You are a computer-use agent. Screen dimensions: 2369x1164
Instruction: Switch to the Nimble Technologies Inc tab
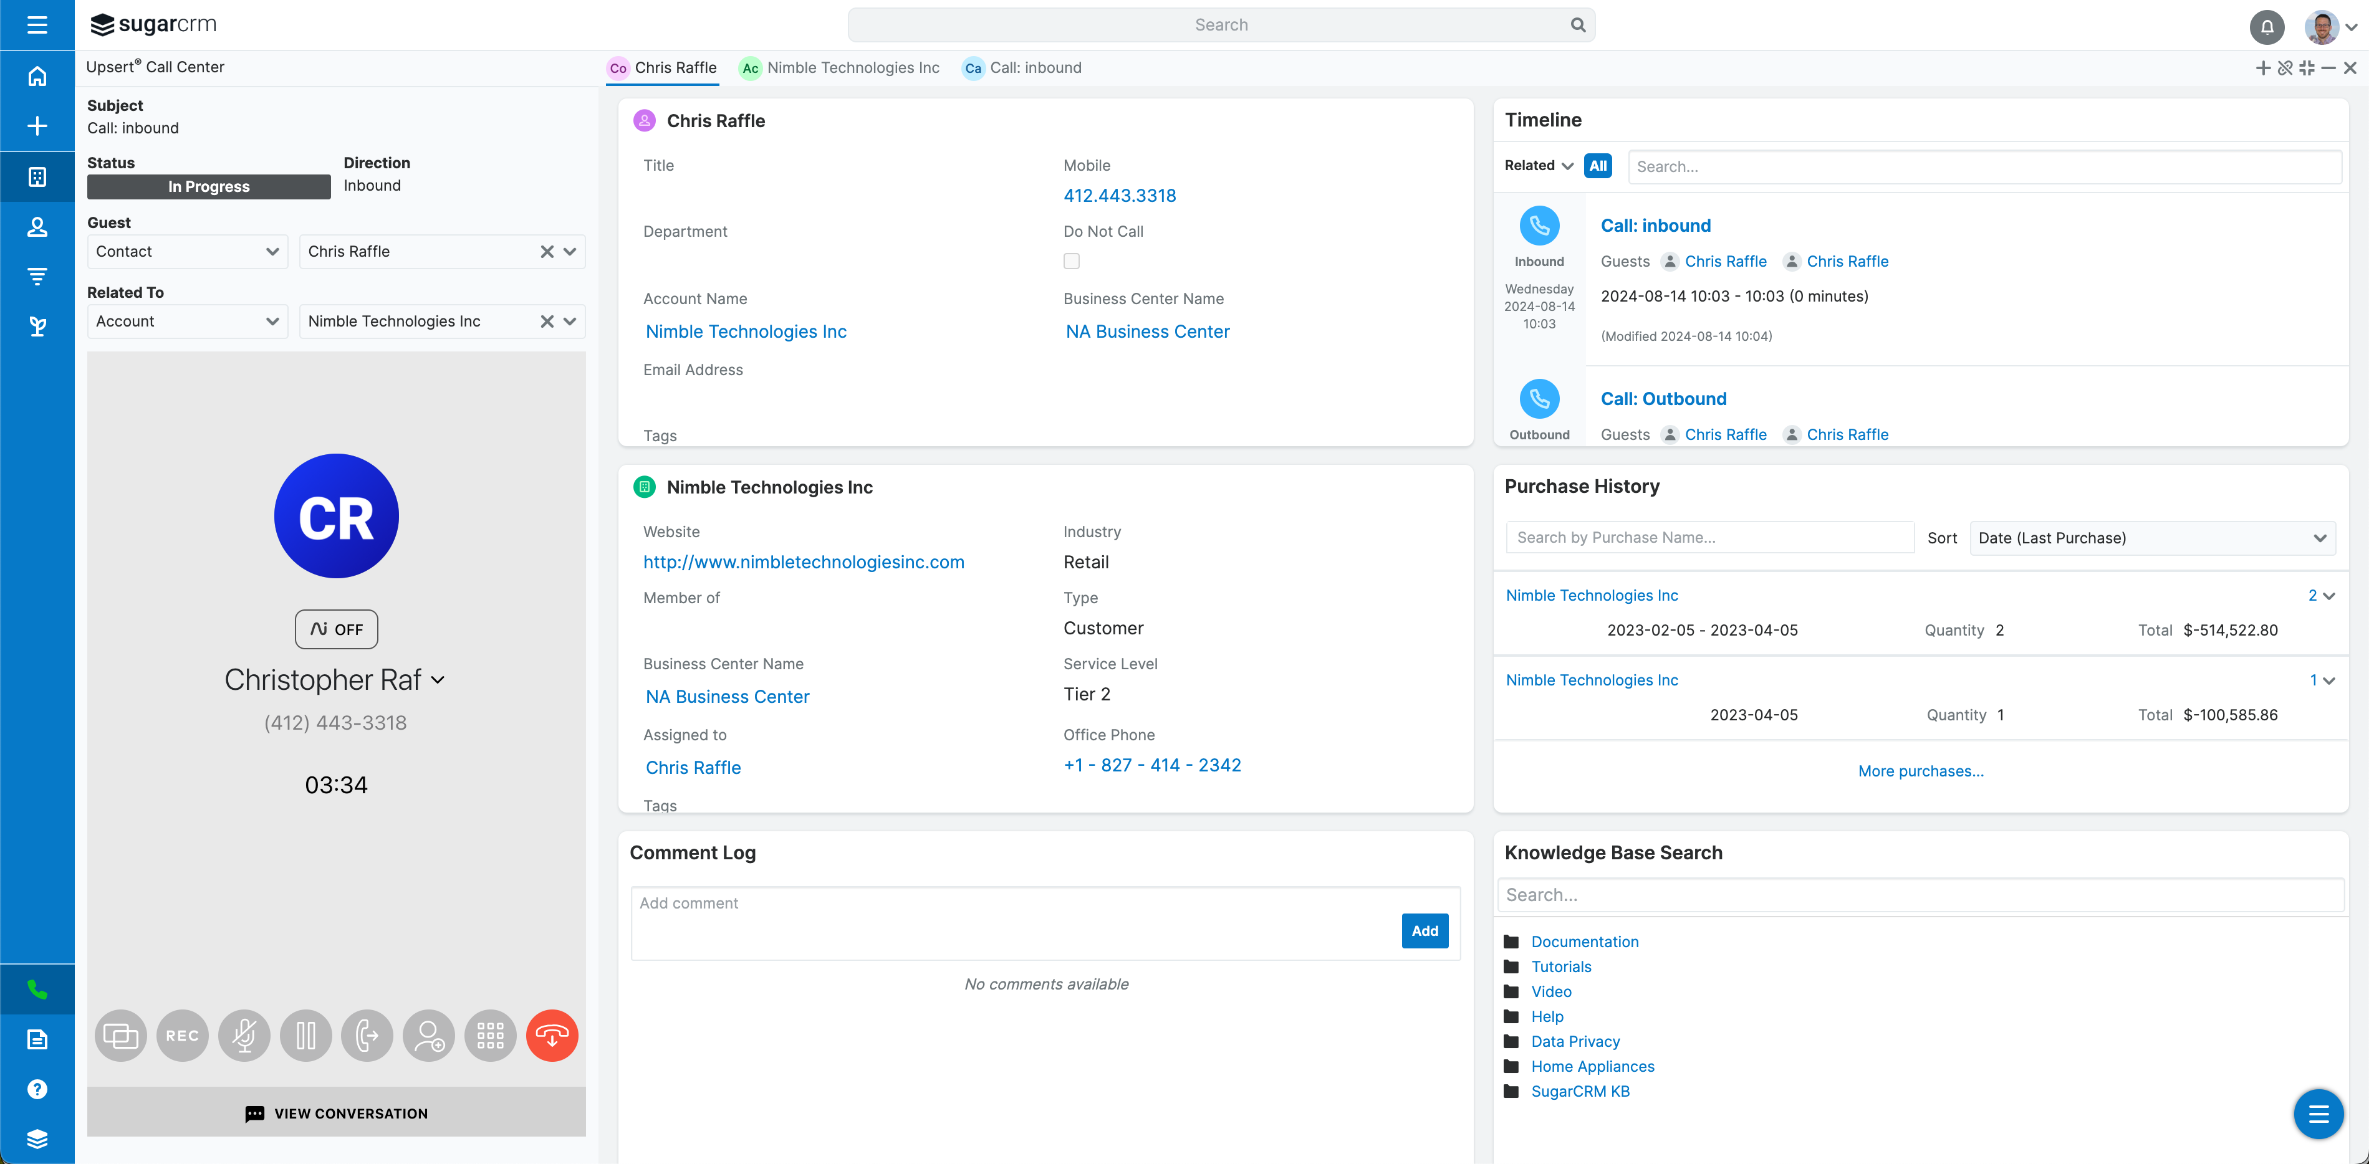click(x=840, y=68)
